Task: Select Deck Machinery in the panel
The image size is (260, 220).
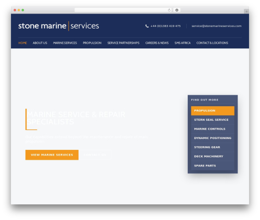Action: (x=213, y=157)
